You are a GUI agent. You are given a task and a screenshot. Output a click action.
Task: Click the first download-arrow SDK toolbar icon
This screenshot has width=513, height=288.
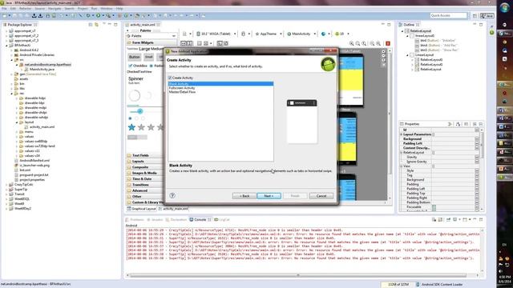click(34, 15)
